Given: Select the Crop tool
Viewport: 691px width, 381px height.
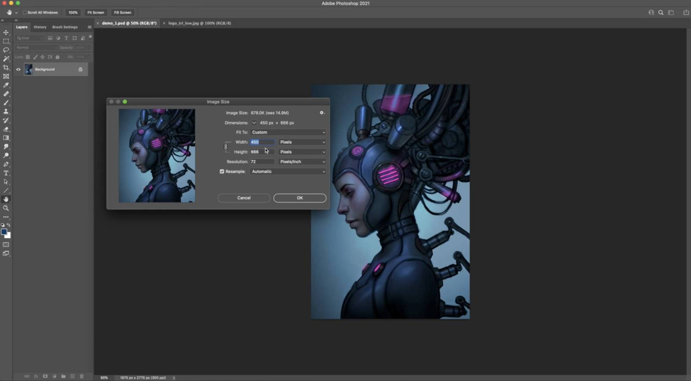Looking at the screenshot, I should (6, 68).
